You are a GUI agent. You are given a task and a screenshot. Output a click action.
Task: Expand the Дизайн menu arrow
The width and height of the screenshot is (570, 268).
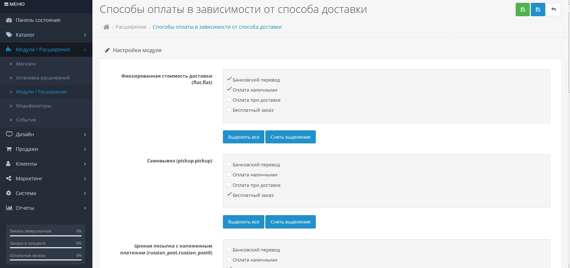85,134
